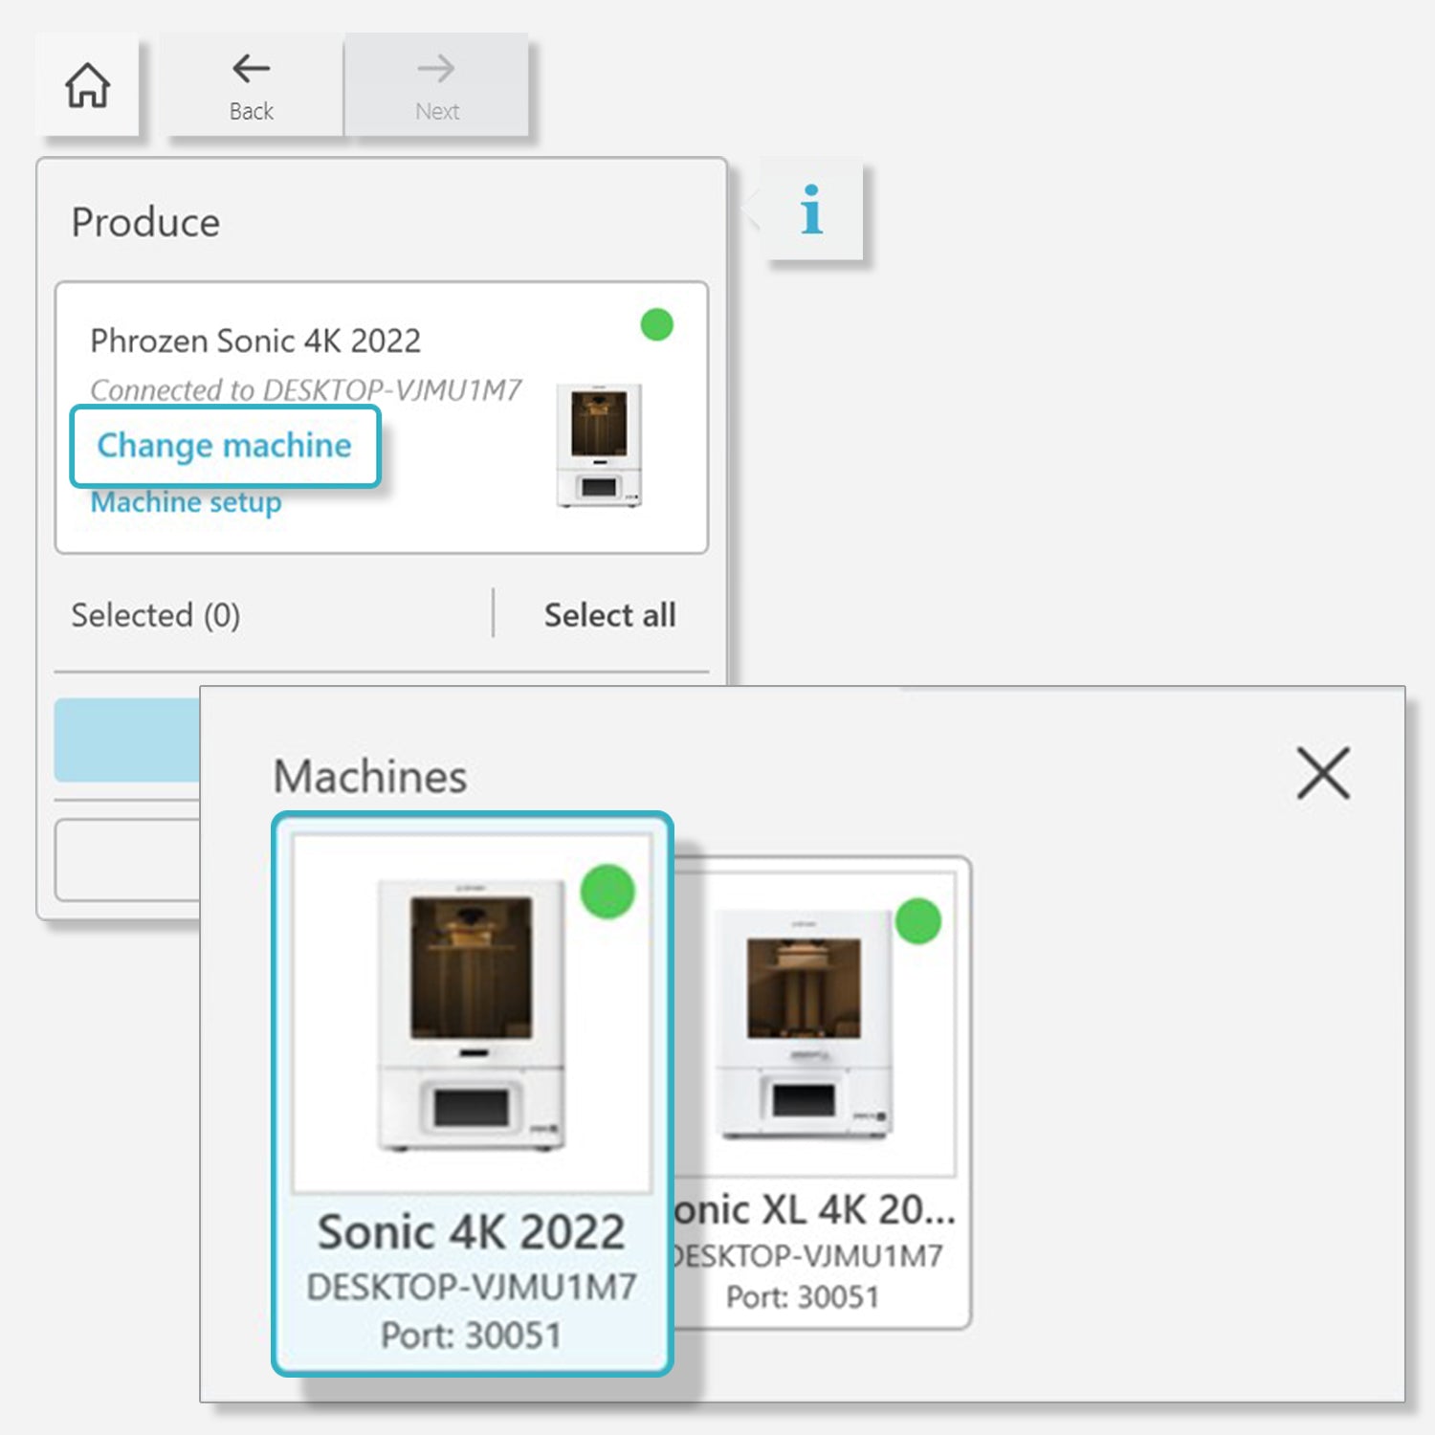Click the green status dot in Produce card
The image size is (1435, 1435).
point(656,325)
